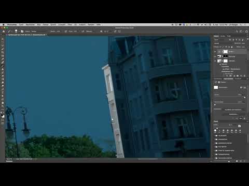Open the Photoshop application menu

click(12, 25)
